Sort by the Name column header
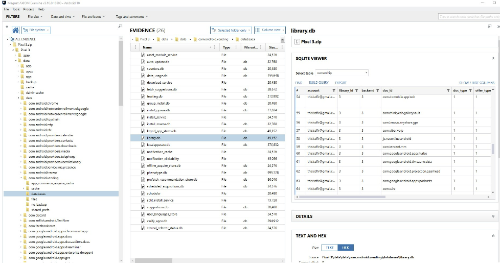 point(147,47)
